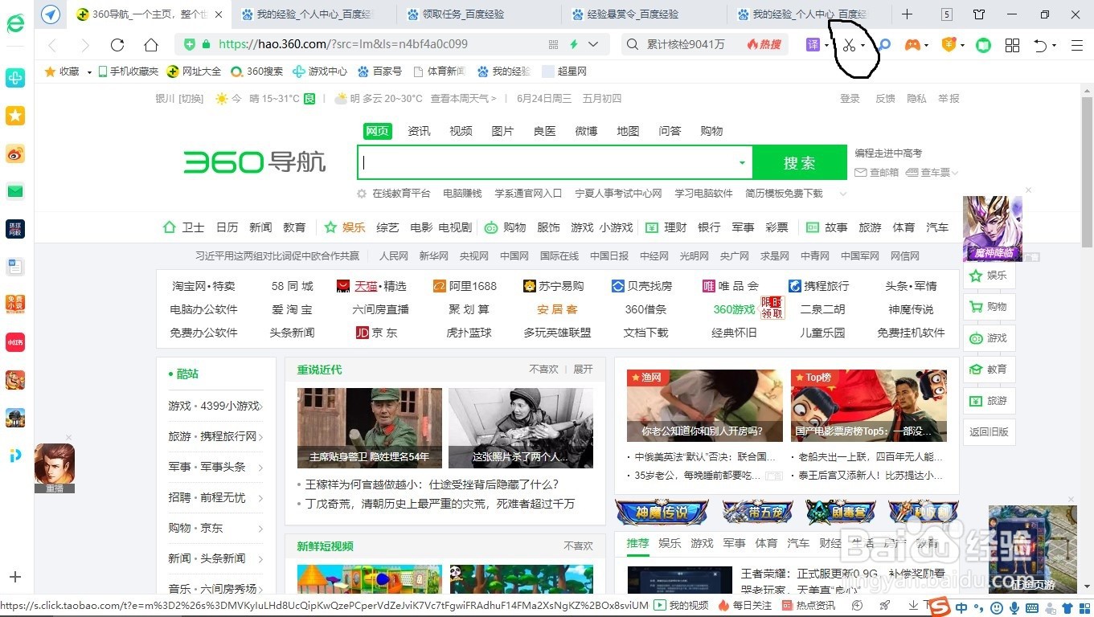This screenshot has height=617, width=1094.
Task: Click the rocket accelerator icon in status bar
Action: [x=885, y=605]
